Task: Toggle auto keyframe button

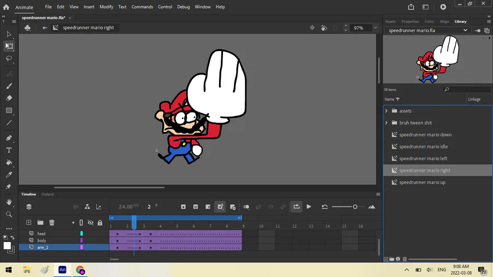Action: (x=220, y=206)
